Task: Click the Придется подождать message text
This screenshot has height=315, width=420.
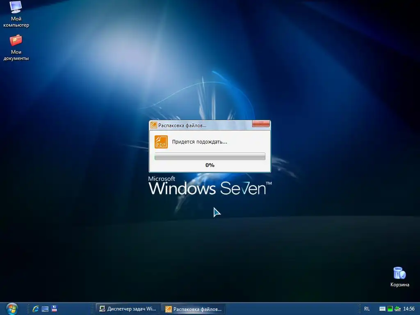Action: 200,142
